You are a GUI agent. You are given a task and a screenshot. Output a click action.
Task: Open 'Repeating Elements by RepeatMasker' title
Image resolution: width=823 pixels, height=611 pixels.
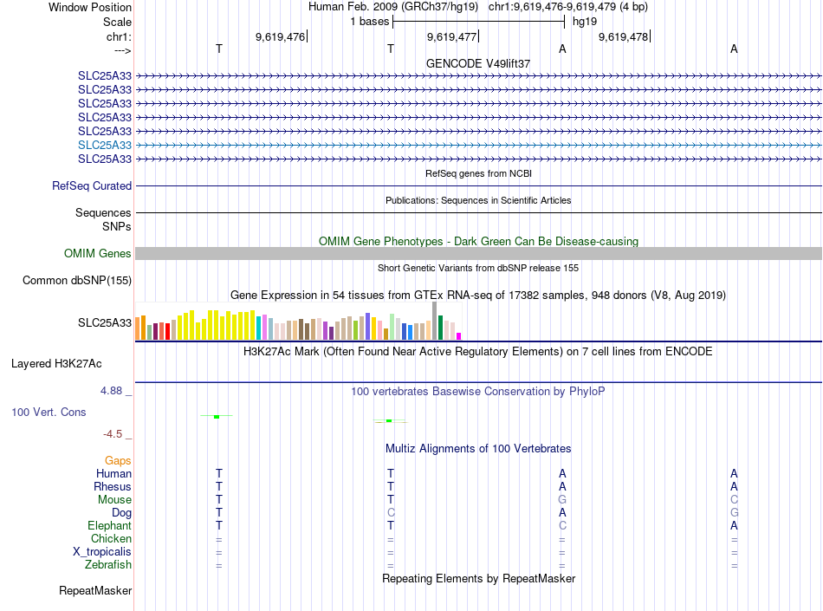478,579
